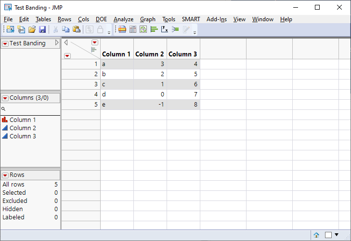
Task: Launch Distribution from the bar chart icon
Action: (155, 29)
